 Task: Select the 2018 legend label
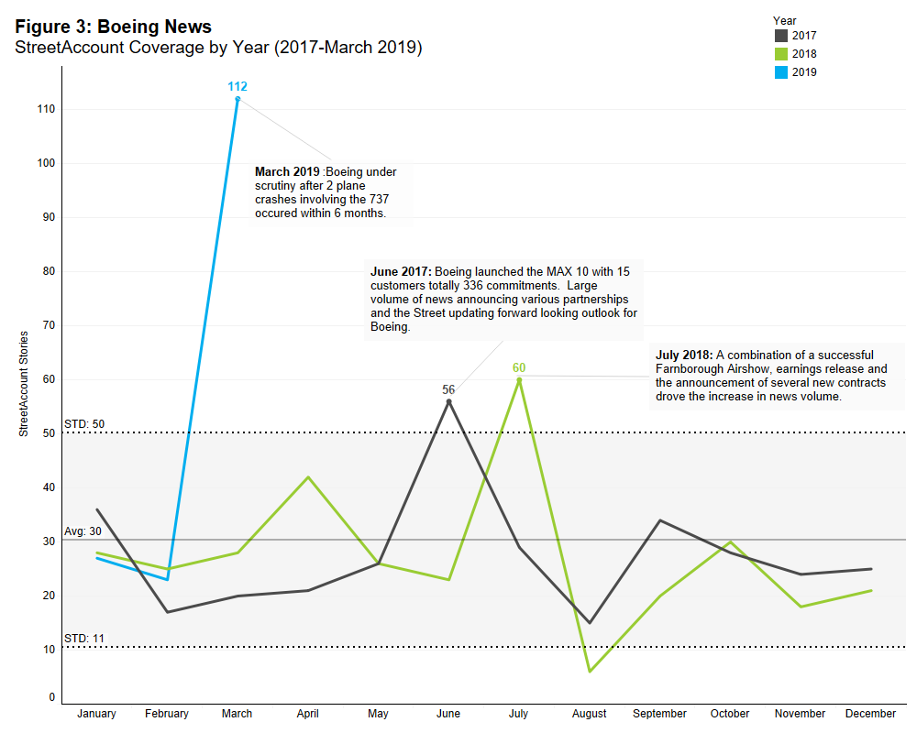tap(804, 54)
